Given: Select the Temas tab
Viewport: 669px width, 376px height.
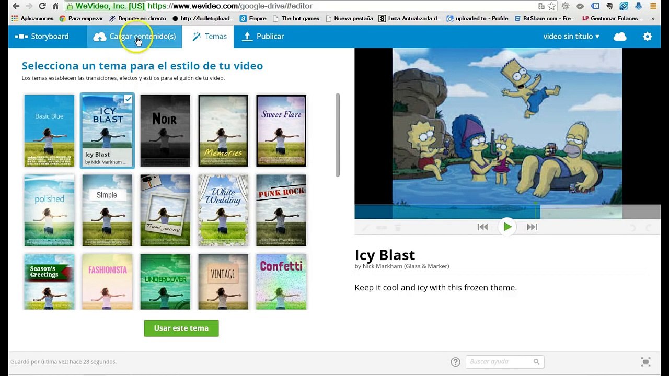Looking at the screenshot, I should tap(209, 37).
